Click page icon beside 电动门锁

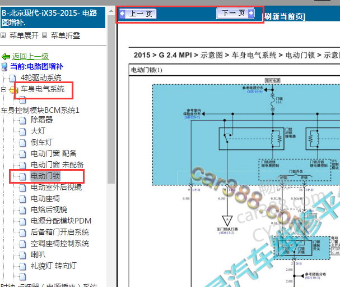point(23,176)
